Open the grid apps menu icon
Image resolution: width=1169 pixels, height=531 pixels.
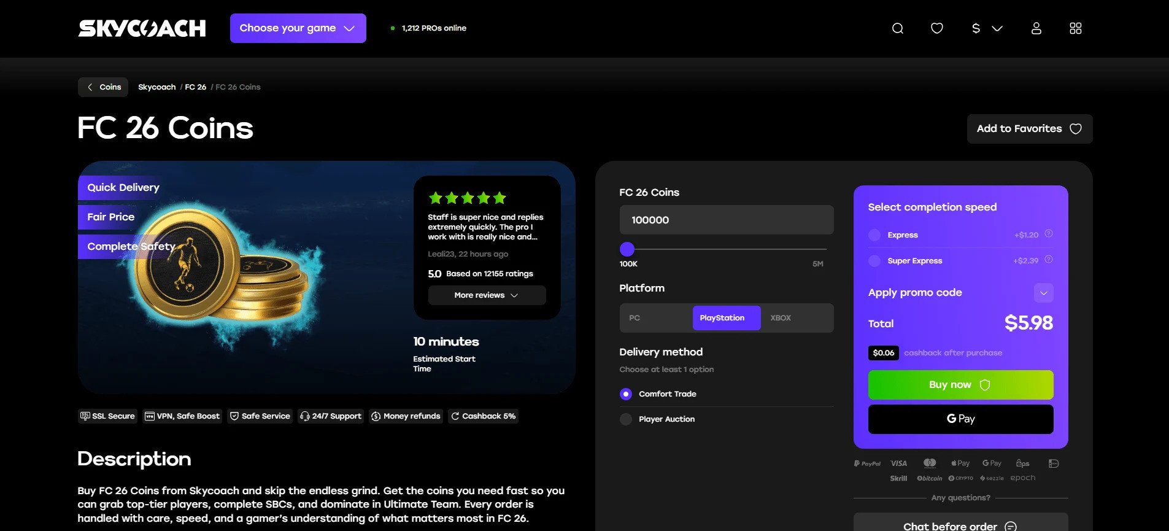[x=1075, y=28]
